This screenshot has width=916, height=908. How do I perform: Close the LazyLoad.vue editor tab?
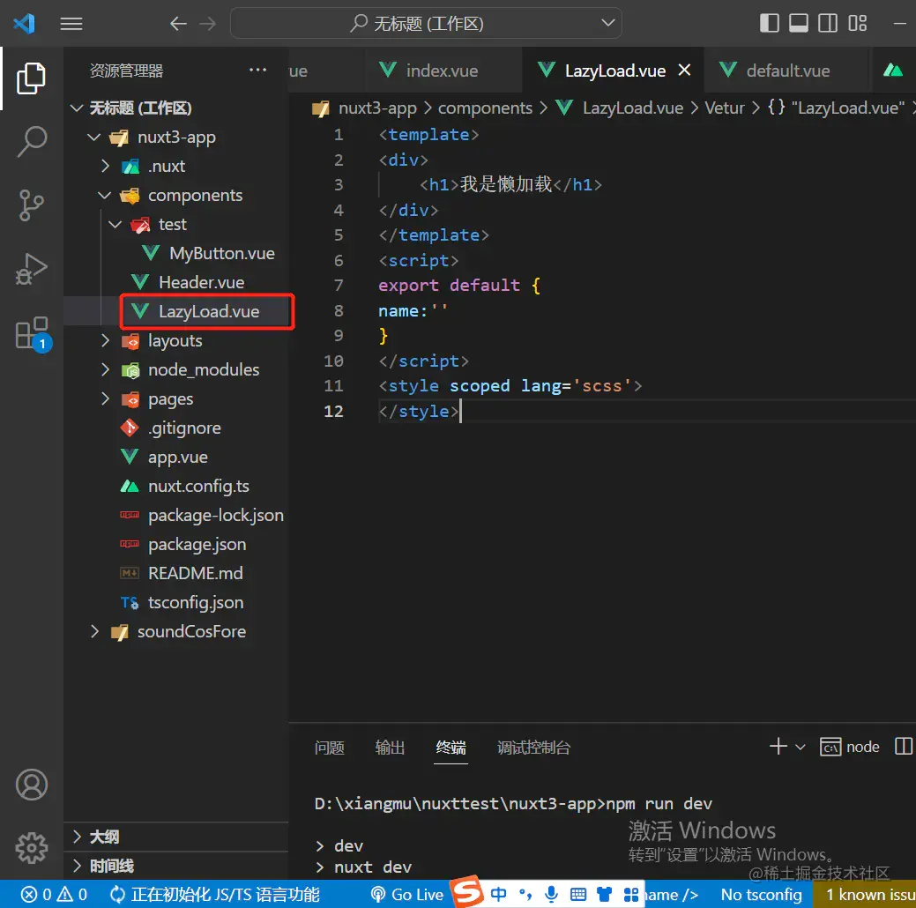(x=685, y=71)
